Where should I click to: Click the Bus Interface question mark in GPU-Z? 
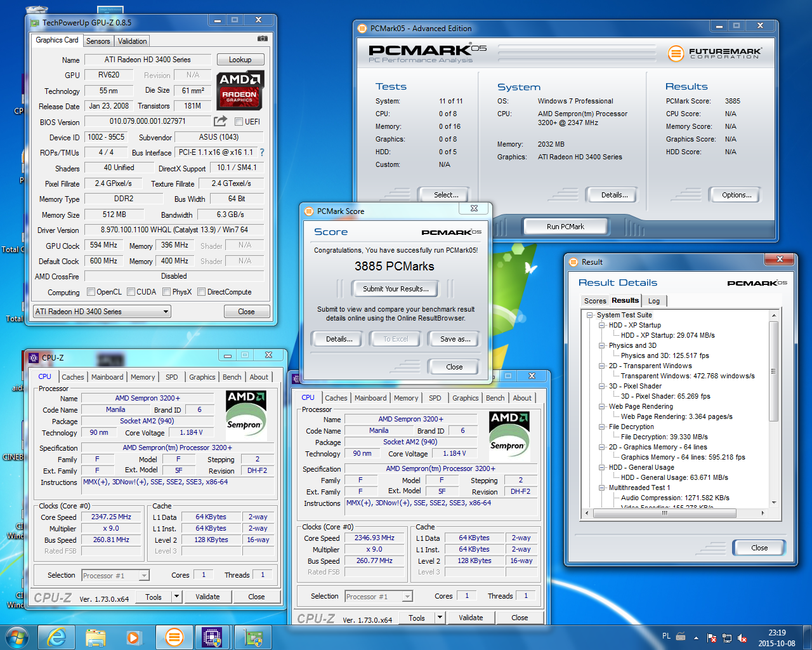262,152
